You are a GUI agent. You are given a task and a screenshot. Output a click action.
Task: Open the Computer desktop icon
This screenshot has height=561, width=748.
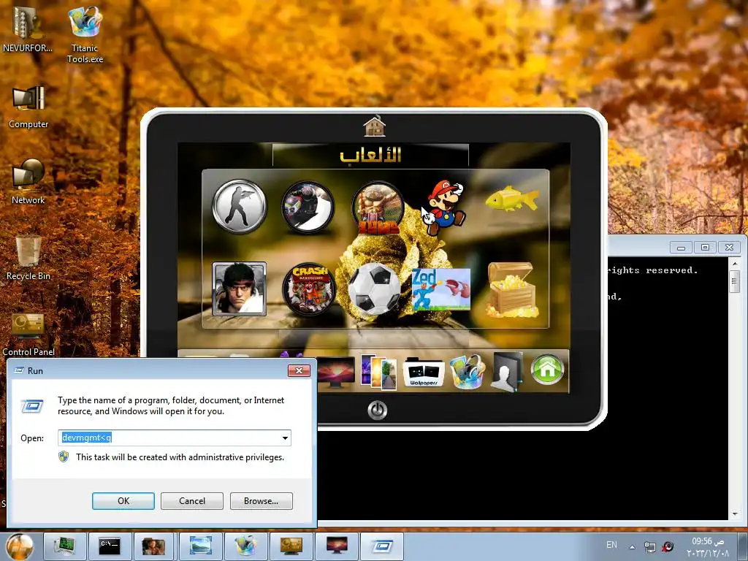coord(28,107)
